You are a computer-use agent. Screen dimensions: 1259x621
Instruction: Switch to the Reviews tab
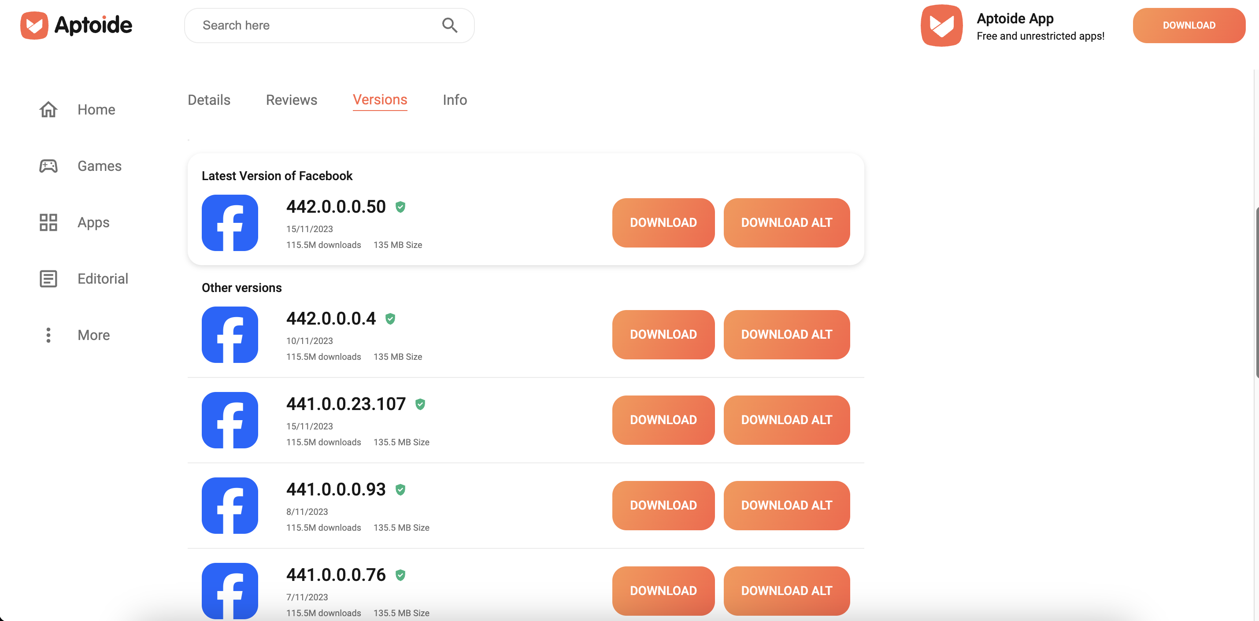[291, 100]
